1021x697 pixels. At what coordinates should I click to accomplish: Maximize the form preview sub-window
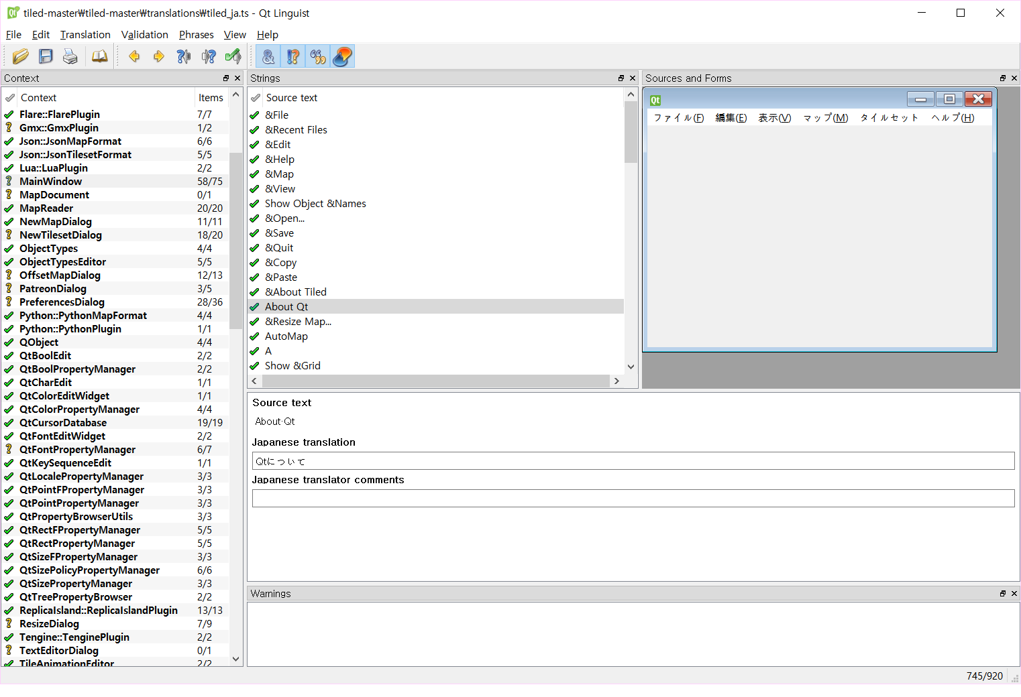click(x=949, y=99)
